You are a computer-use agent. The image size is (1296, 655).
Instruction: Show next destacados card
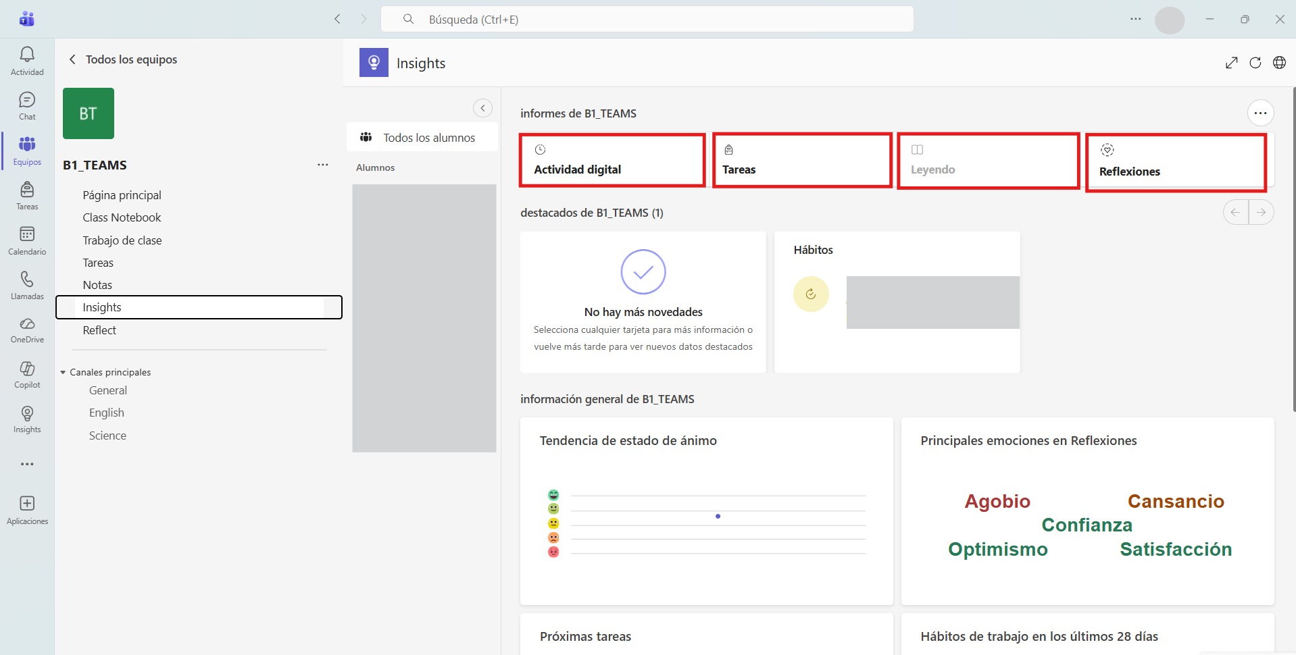click(1261, 212)
